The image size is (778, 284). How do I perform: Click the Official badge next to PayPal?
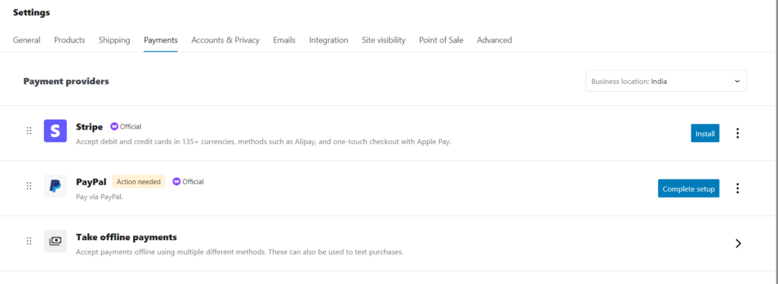188,182
